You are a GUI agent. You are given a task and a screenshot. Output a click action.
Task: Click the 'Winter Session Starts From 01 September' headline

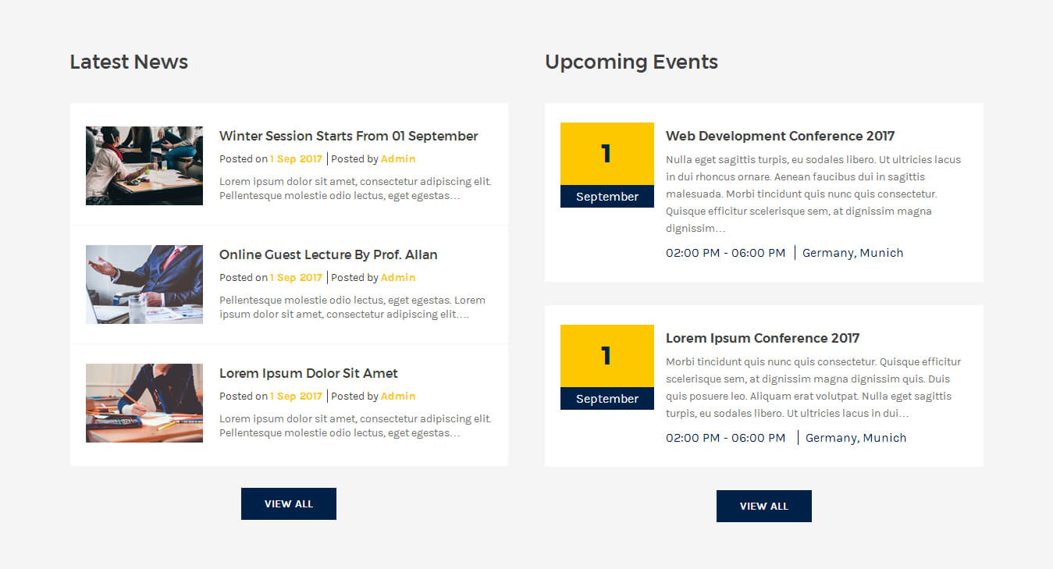[348, 136]
